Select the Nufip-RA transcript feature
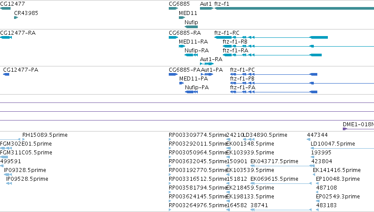Viewport: 374px width, 212px height. pyautogui.click(x=191, y=55)
